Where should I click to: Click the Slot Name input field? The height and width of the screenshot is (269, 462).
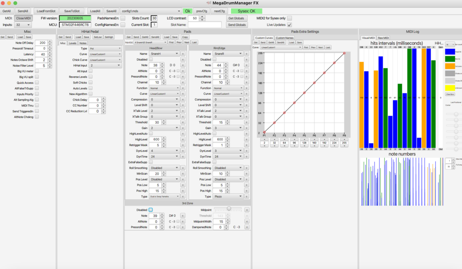pos(204,25)
